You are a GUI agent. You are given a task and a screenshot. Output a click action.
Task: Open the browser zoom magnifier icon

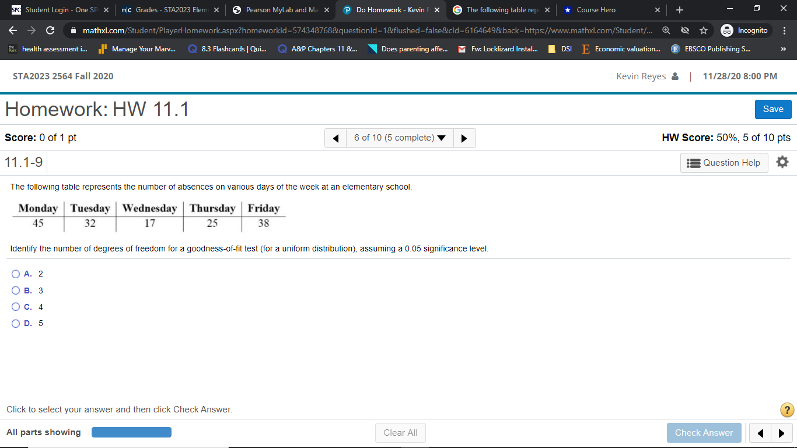click(666, 30)
